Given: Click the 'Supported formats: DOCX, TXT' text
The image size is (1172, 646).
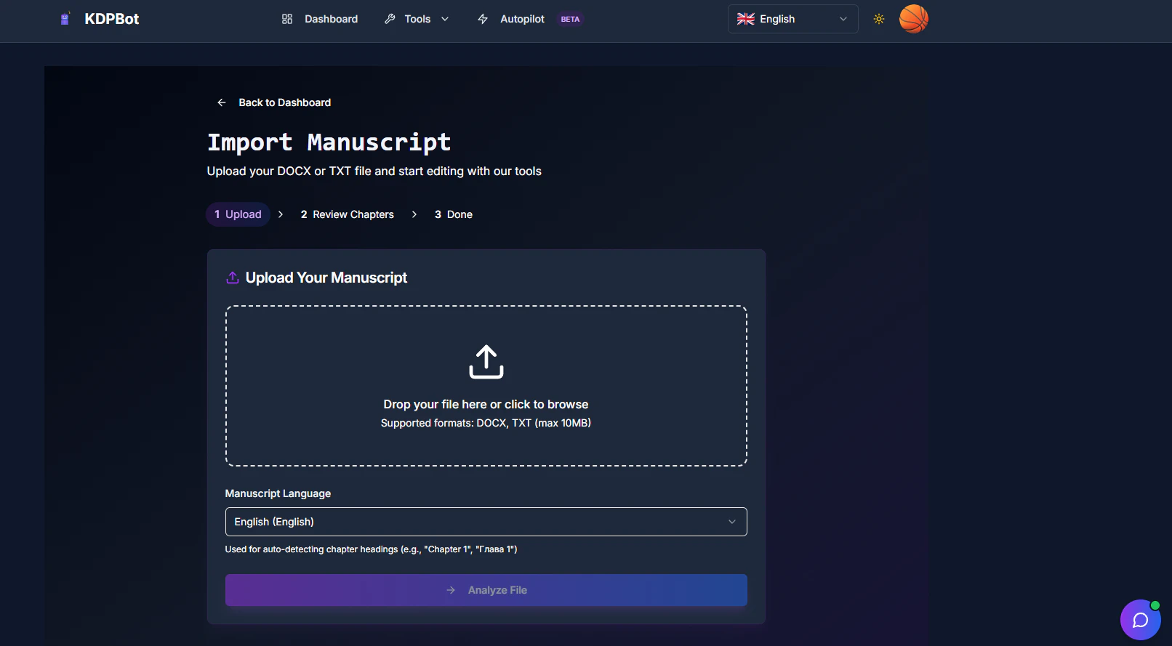Looking at the screenshot, I should (486, 423).
